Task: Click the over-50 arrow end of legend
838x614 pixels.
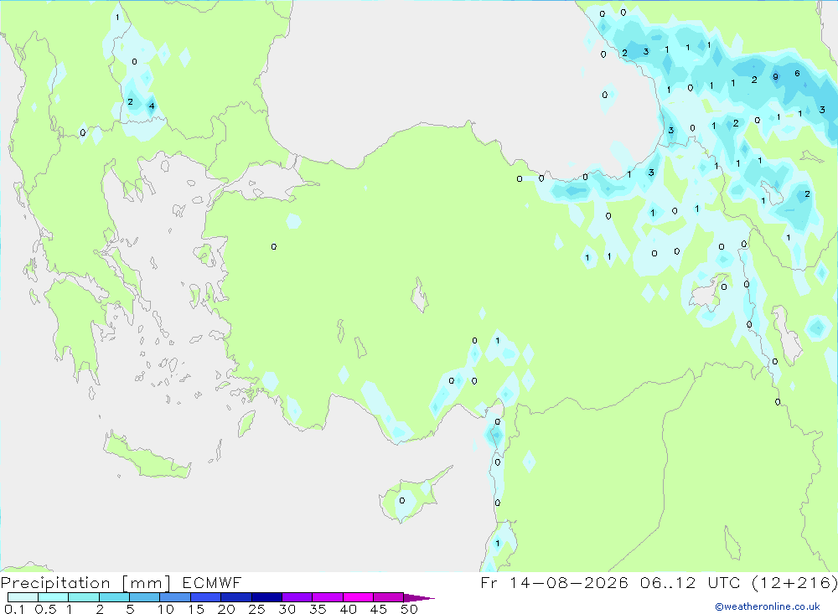Action: [419, 598]
